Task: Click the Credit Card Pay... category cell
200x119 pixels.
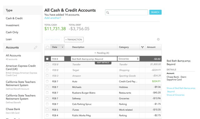Action: pyautogui.click(x=128, y=82)
